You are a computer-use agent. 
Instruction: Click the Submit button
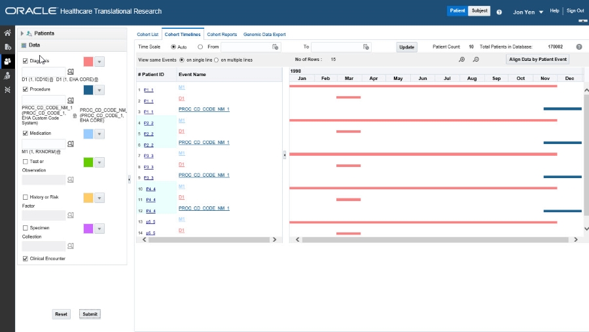coord(90,314)
